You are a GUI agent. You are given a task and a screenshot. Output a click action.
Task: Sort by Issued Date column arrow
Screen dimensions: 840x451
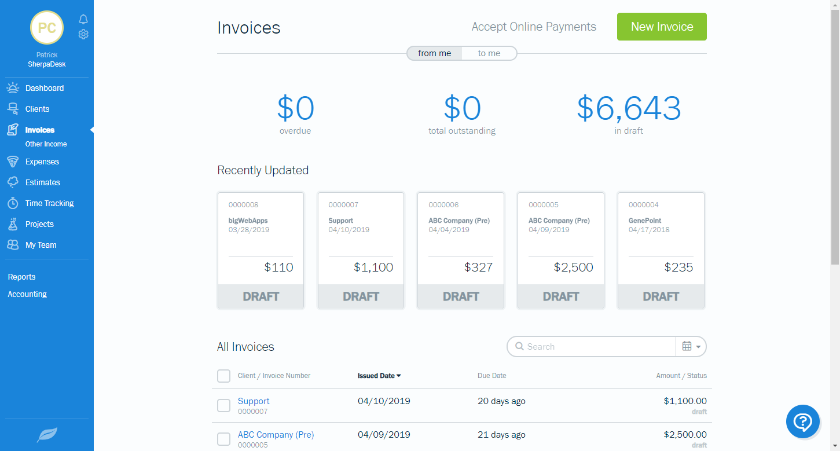399,376
